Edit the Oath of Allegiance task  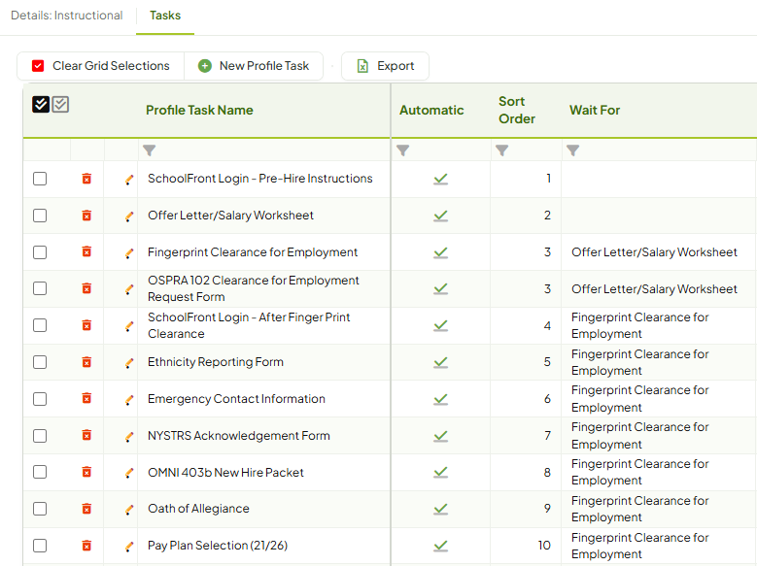[x=129, y=510]
